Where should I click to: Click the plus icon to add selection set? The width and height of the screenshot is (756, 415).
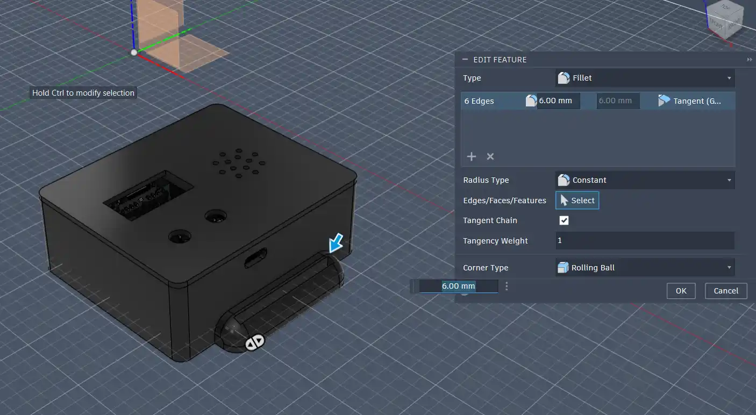coord(472,156)
